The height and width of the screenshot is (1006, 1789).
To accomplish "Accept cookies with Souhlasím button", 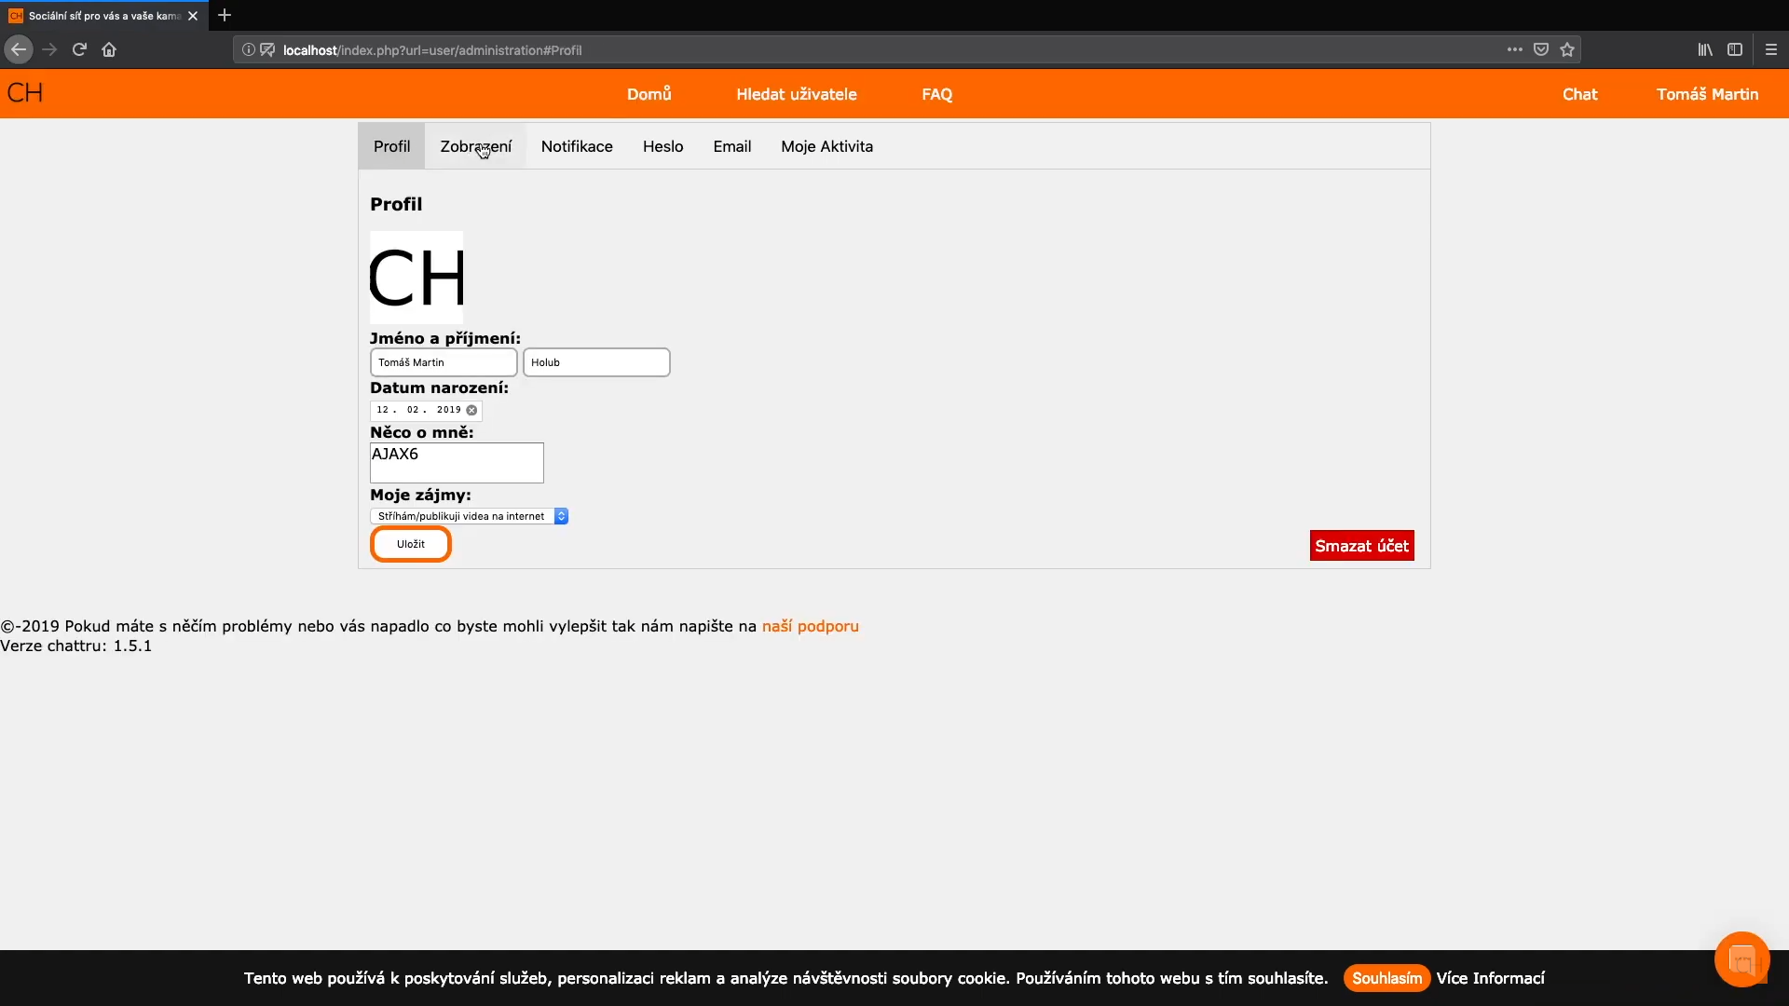I will tap(1386, 978).
